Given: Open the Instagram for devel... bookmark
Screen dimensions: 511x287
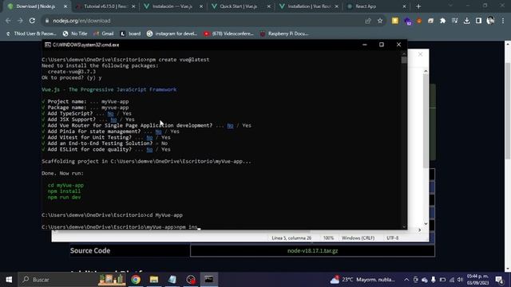Looking at the screenshot, I should 172,33.
